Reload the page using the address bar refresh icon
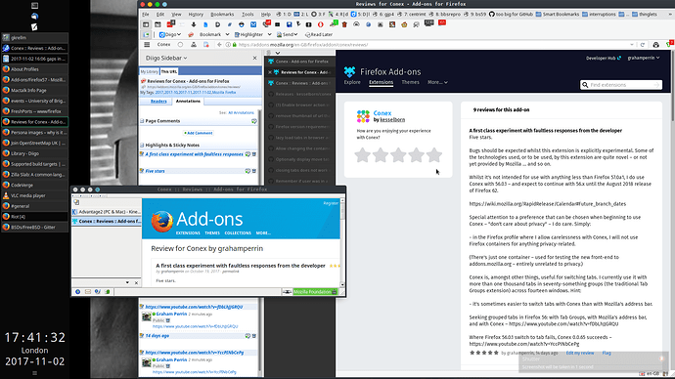This screenshot has height=379, width=675. coord(643,45)
